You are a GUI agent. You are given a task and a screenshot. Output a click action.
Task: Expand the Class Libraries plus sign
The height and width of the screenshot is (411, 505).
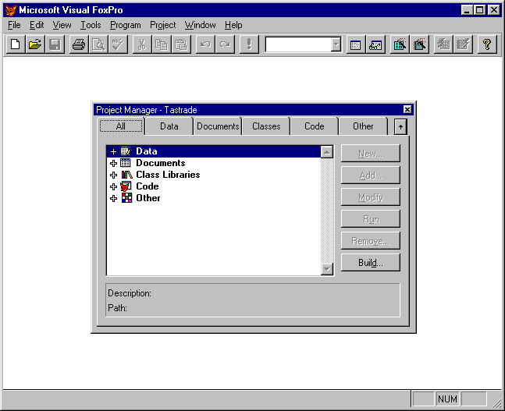[113, 175]
